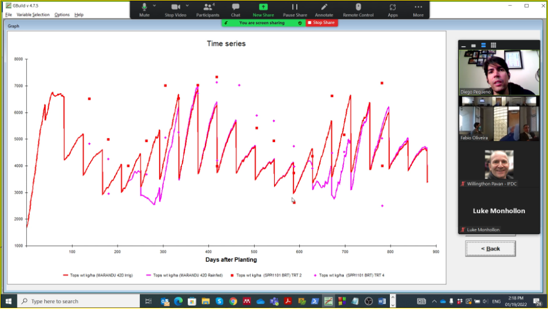Switch video panel to single thumbnail view
Image resolution: width=548 pixels, height=309 pixels.
(473, 46)
